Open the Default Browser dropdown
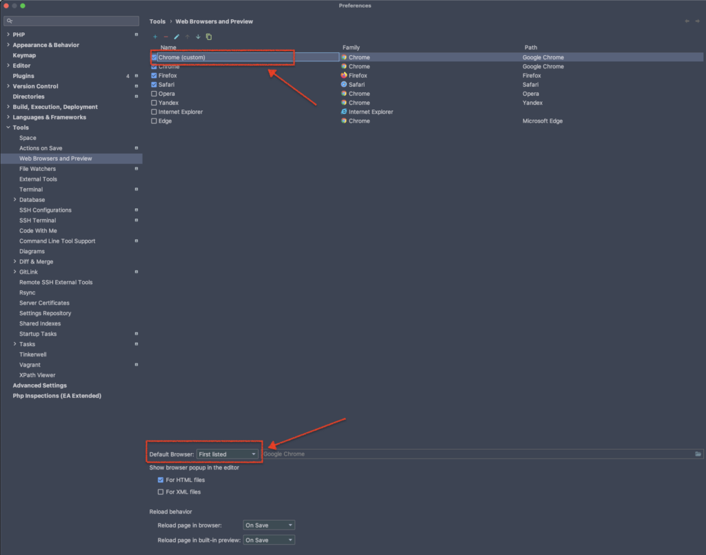 [x=228, y=454]
